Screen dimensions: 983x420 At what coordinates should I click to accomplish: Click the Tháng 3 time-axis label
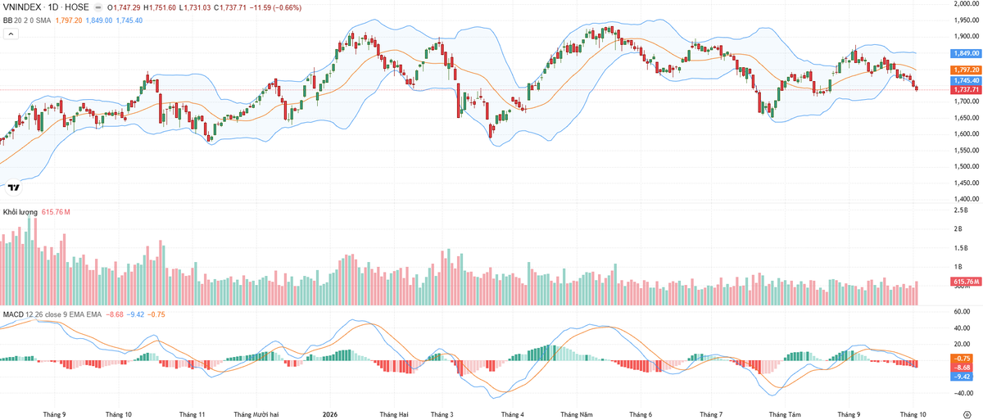tap(442, 414)
